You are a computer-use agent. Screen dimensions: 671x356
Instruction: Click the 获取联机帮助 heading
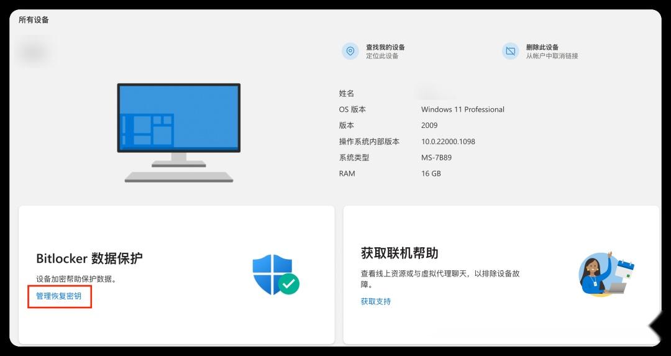[399, 253]
